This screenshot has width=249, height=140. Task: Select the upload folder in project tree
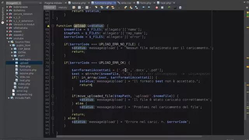pos(24,63)
